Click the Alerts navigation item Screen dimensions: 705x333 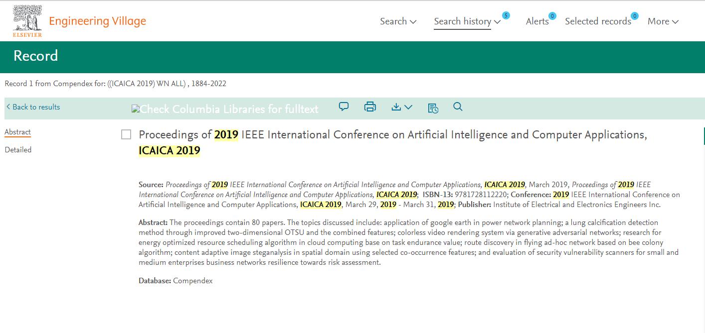(x=537, y=21)
